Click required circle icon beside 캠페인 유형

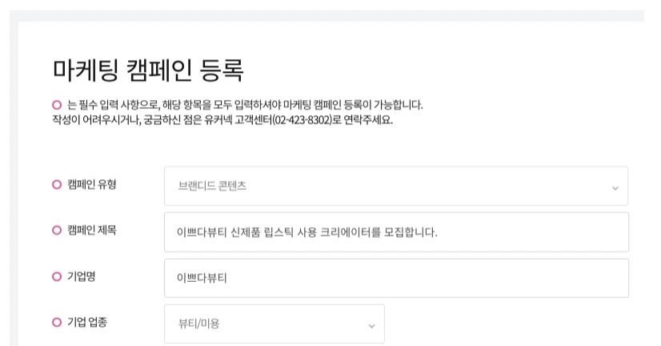tap(57, 184)
